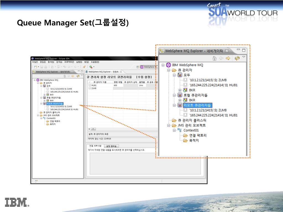Click the WebSphere MQ perspective button in the Eclipse toolbar
The image size is (283, 212).
click(x=149, y=67)
